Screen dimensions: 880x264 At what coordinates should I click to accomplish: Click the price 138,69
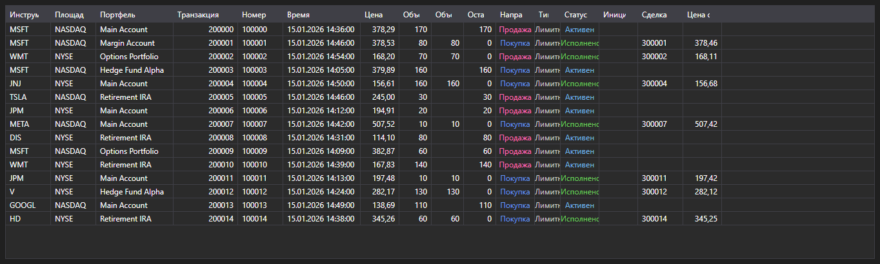tap(383, 205)
